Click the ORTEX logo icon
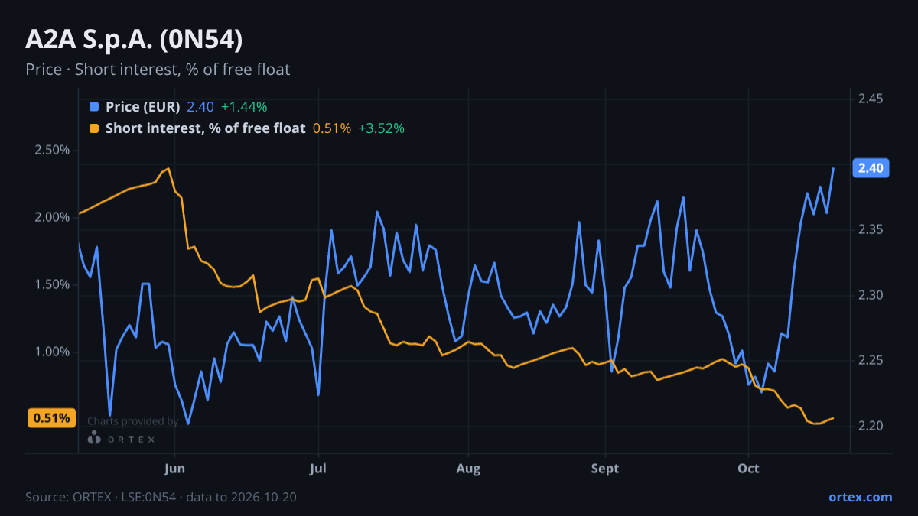The image size is (918, 516). tap(94, 438)
